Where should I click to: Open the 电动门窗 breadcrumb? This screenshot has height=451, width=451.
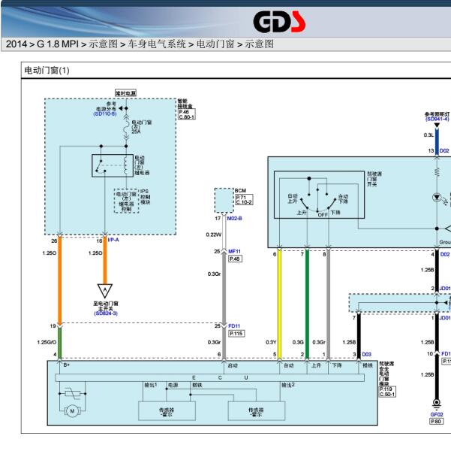[x=215, y=44]
